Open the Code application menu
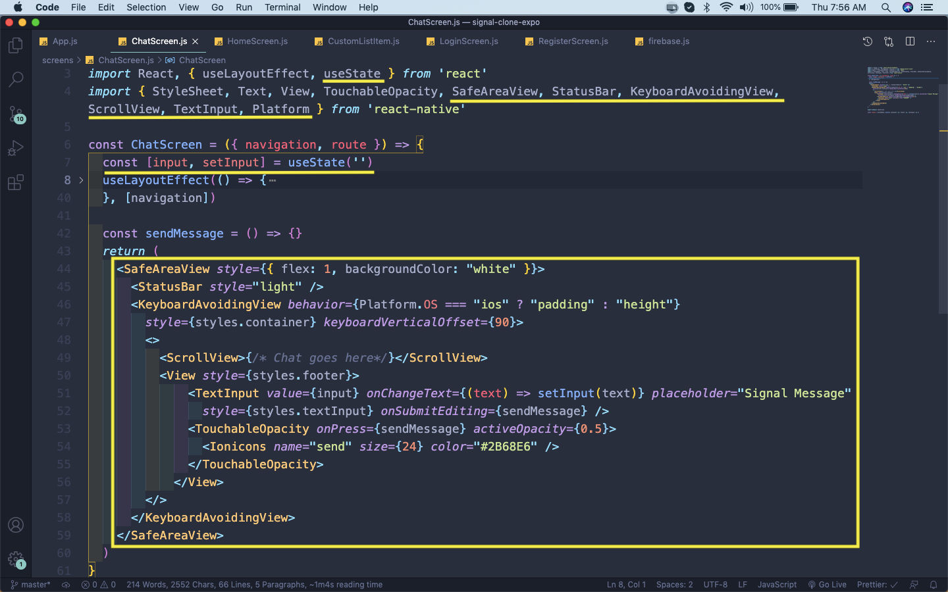The width and height of the screenshot is (948, 592). (47, 7)
